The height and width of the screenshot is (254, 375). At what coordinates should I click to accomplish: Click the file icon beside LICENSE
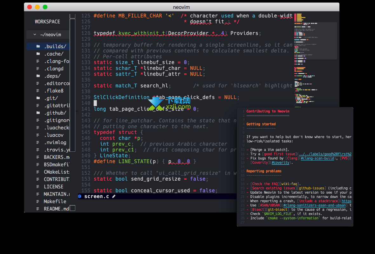pyautogui.click(x=38, y=187)
